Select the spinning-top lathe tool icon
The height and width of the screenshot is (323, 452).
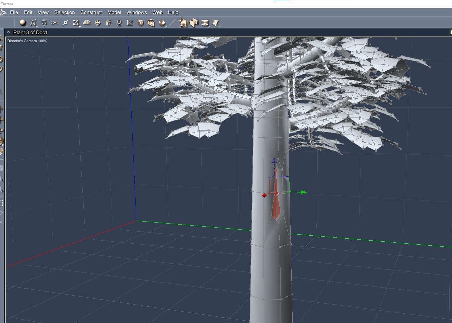pos(98,23)
